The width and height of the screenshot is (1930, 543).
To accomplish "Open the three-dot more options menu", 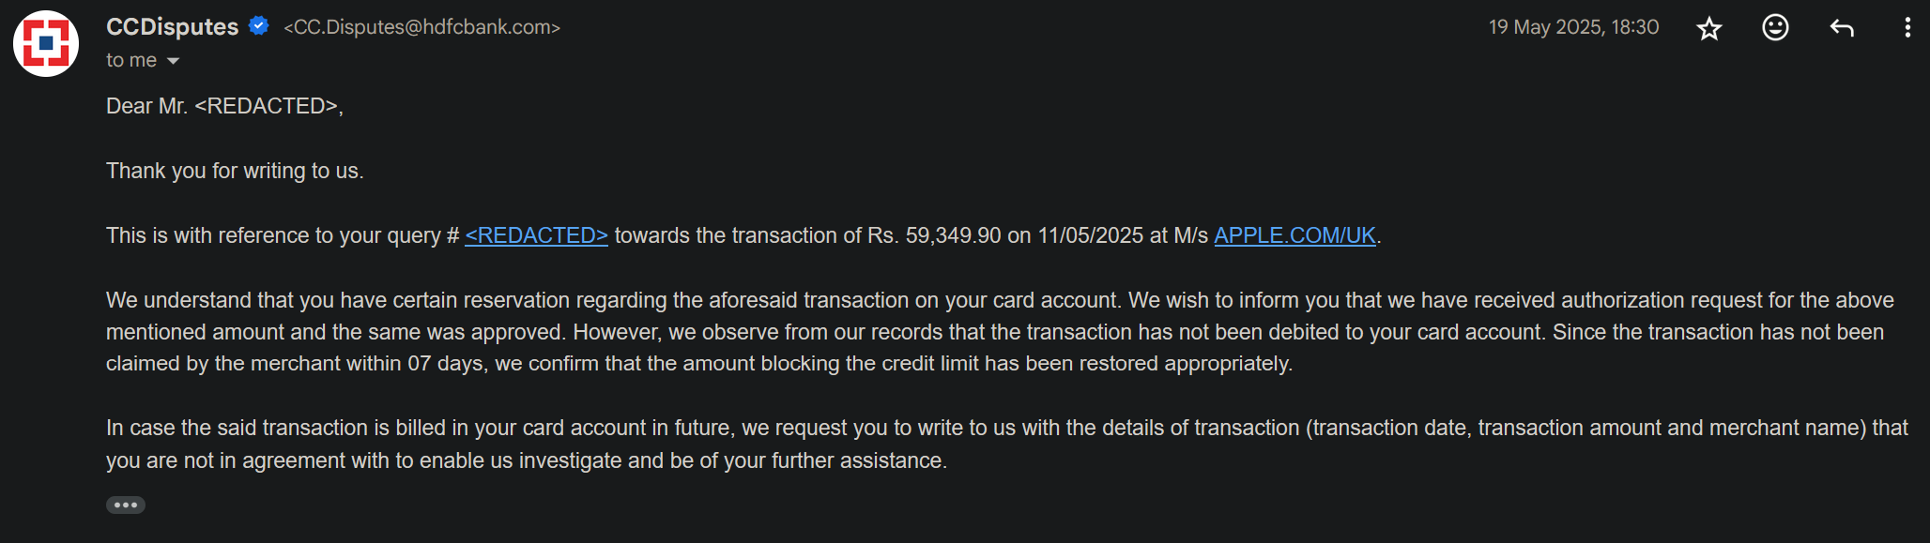I will 1907,27.
